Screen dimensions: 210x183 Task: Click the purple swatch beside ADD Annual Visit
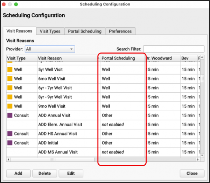10,115
